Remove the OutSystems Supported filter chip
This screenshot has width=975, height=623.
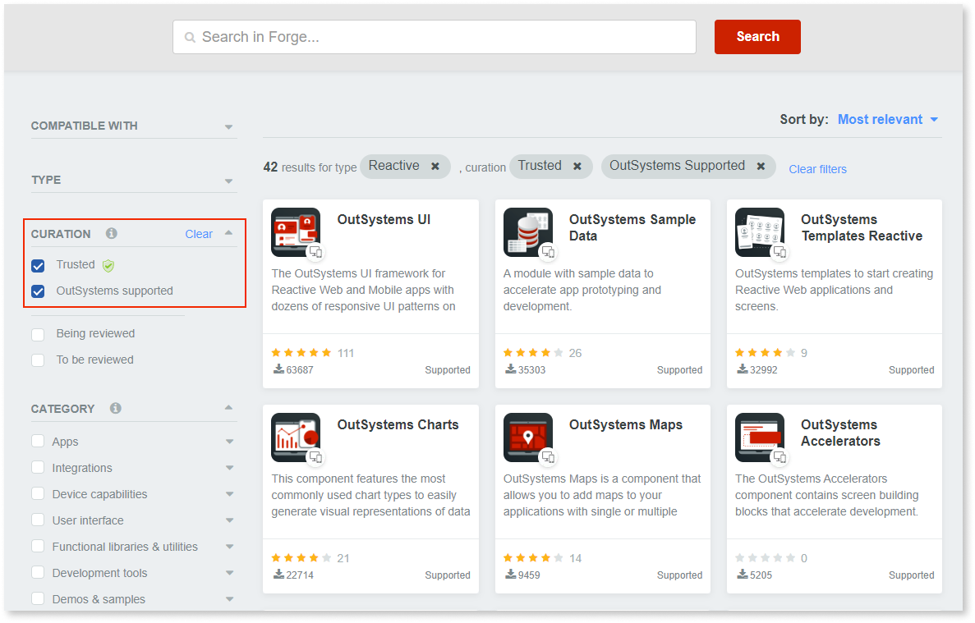tap(761, 166)
